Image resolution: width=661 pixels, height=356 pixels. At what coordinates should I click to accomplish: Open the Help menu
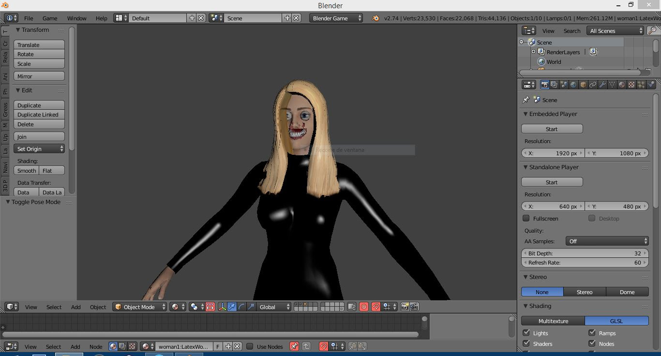[101, 18]
